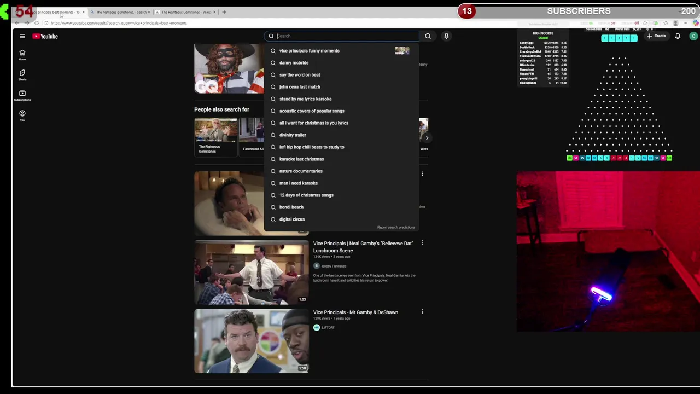This screenshot has height=394, width=700.
Task: Select 12 days of christmas songs suggestion
Action: click(x=342, y=195)
